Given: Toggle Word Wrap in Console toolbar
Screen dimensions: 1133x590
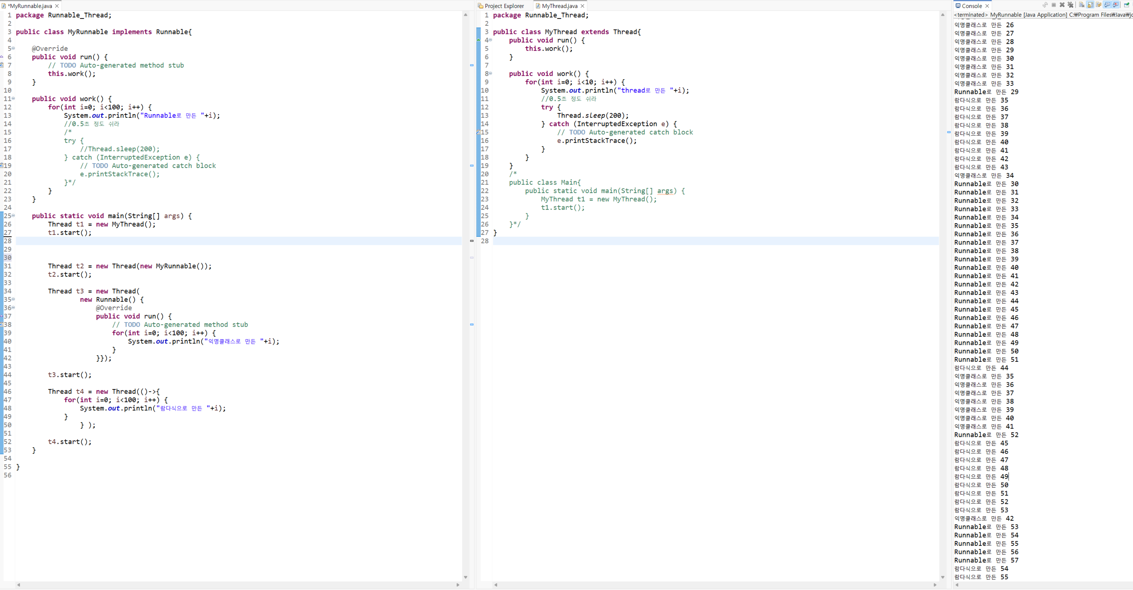Looking at the screenshot, I should (x=1099, y=5).
